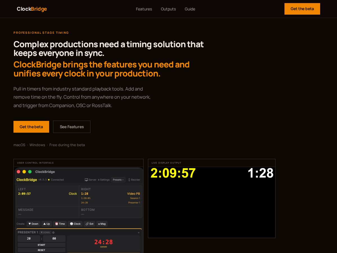Open Settings gear in ClockBridge toolbar
Image resolution: width=337 pixels, height=253 pixels.
pos(99,180)
